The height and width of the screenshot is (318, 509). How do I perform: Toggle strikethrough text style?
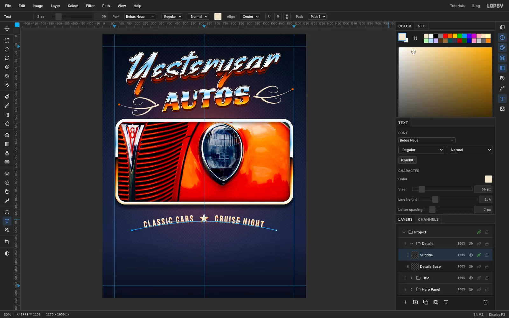click(278, 17)
